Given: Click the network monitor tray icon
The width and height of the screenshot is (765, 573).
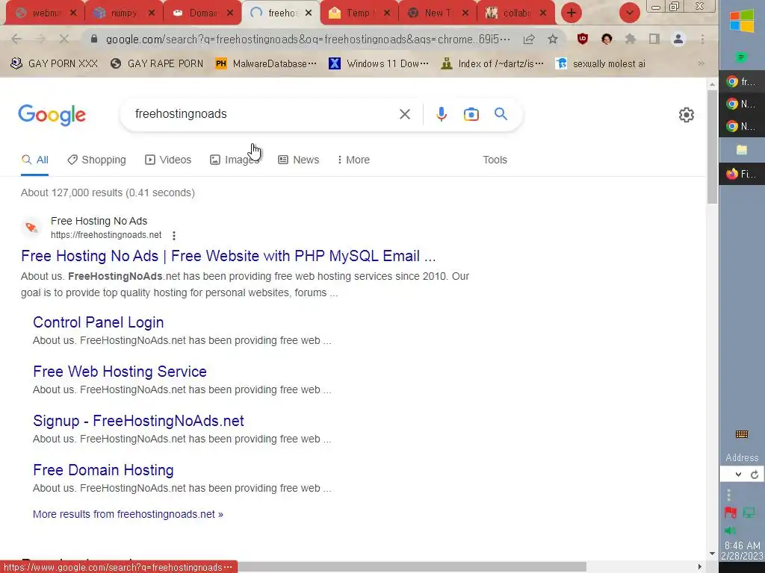Looking at the screenshot, I should [749, 512].
